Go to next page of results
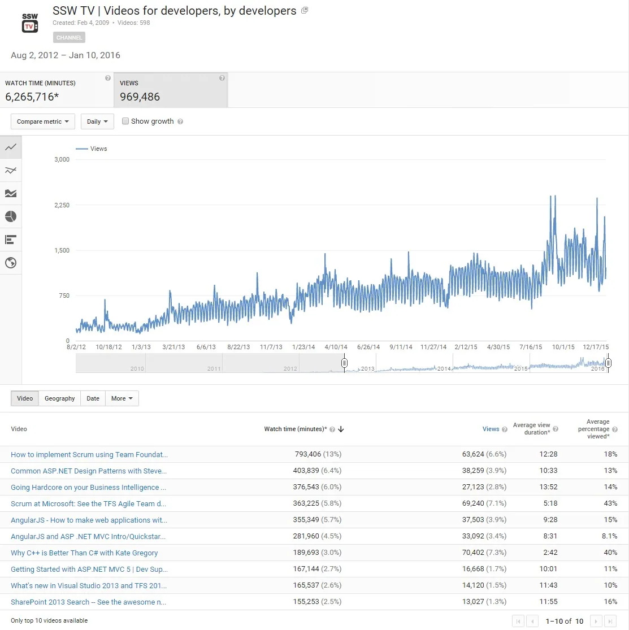Screen dimensions: 629x630 pyautogui.click(x=596, y=621)
